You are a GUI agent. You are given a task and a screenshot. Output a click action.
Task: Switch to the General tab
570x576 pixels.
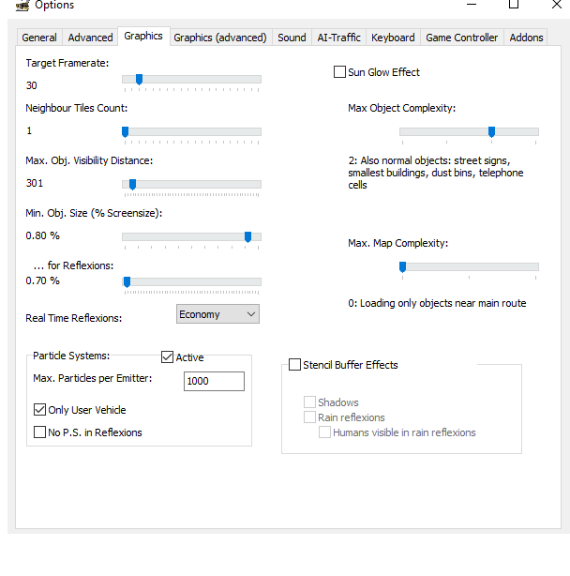pos(39,38)
